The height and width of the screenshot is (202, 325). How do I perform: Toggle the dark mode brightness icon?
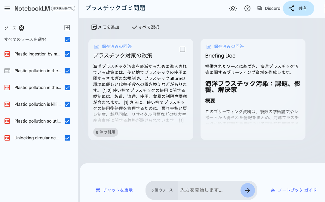[x=233, y=8]
